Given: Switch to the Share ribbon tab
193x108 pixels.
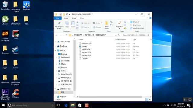Looking at the screenshot, I should (74, 18).
